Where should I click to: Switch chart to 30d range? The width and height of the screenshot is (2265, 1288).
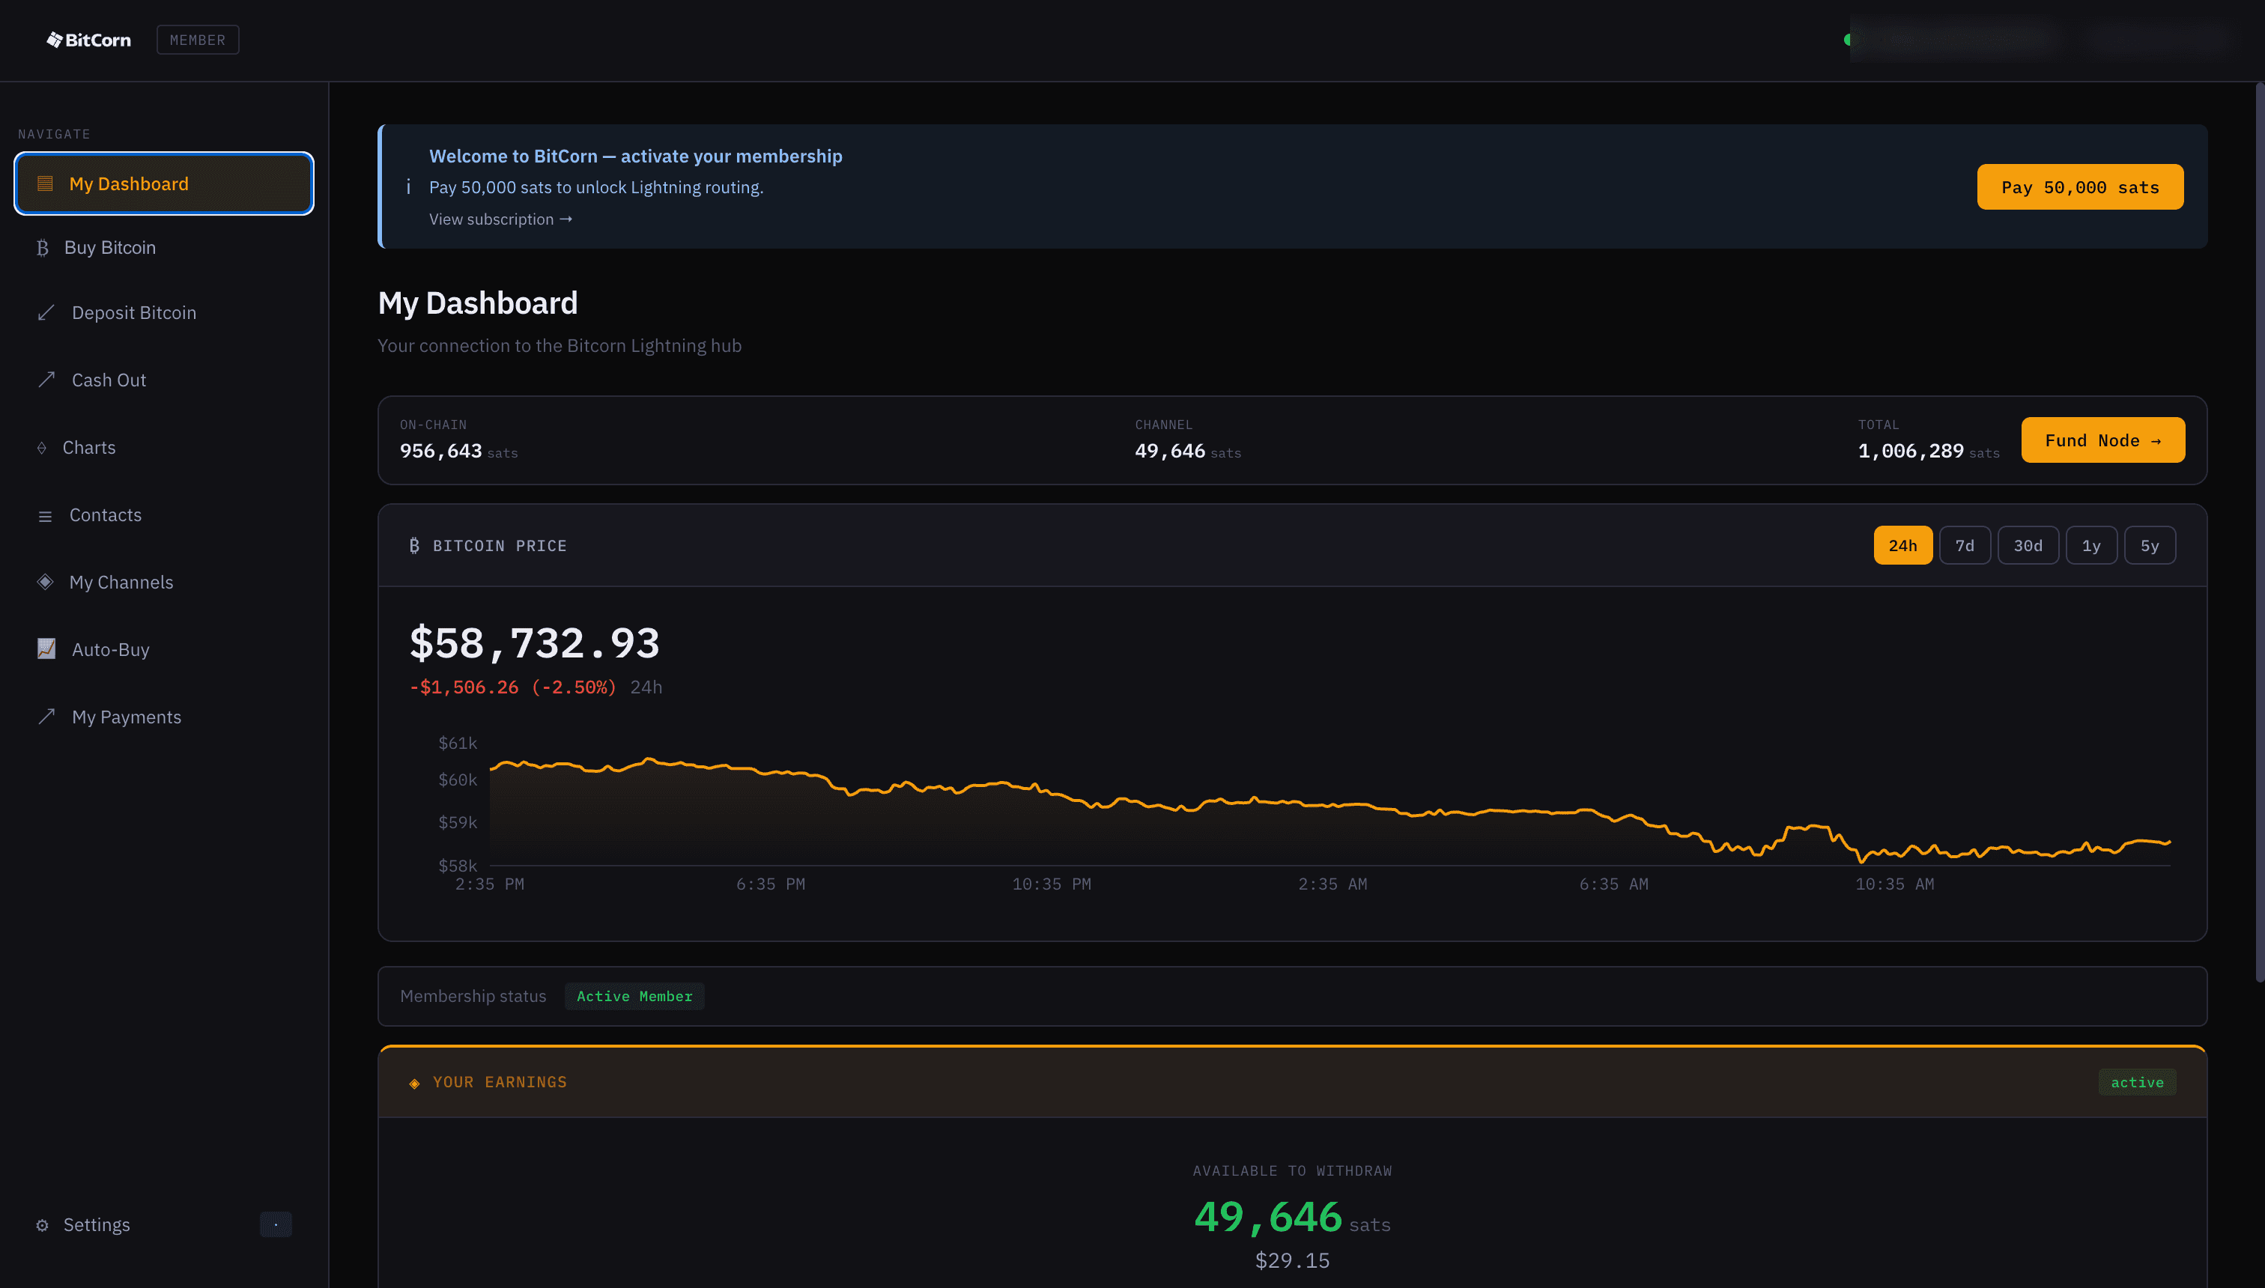[2028, 546]
